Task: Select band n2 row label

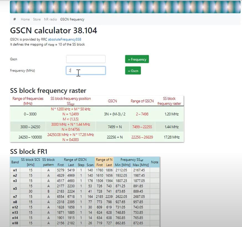Action: coord(15,176)
